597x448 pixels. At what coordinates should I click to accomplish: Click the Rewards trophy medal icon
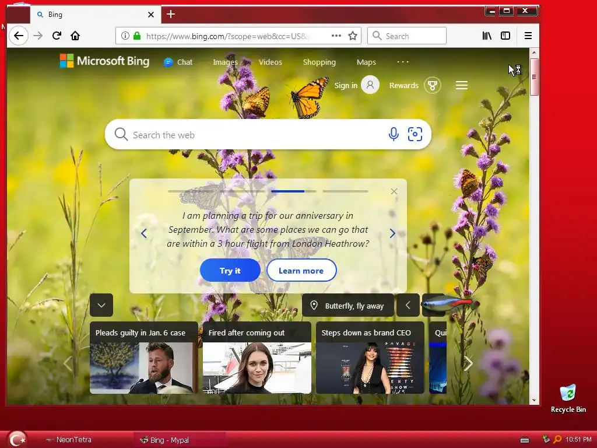tap(432, 85)
